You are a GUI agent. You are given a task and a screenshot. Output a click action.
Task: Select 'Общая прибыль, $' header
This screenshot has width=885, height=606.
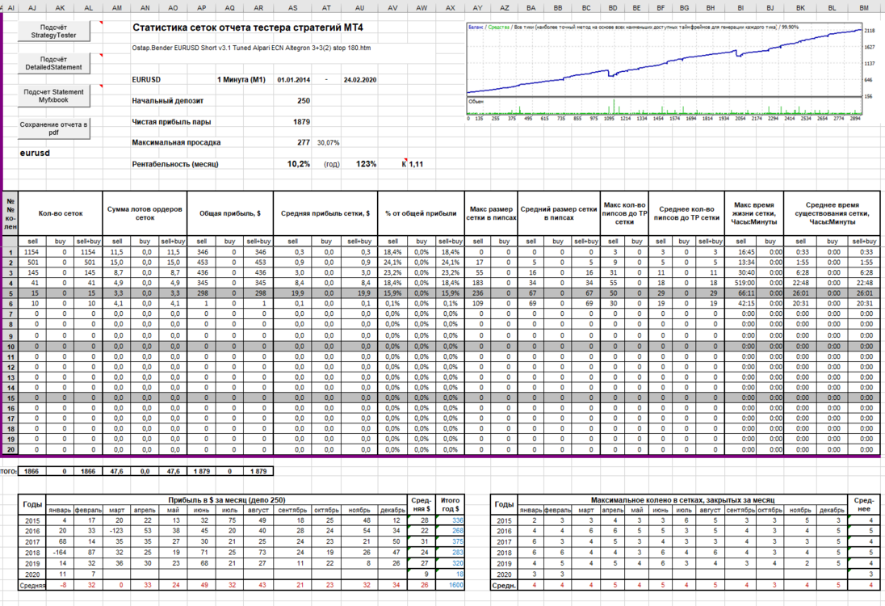[x=229, y=213]
